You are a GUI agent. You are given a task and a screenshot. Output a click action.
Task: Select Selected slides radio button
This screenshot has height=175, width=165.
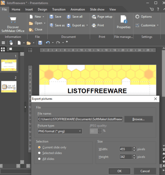39,153
